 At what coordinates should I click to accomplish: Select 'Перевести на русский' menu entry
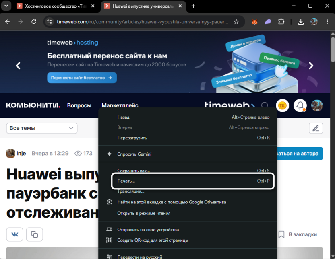pos(188,257)
